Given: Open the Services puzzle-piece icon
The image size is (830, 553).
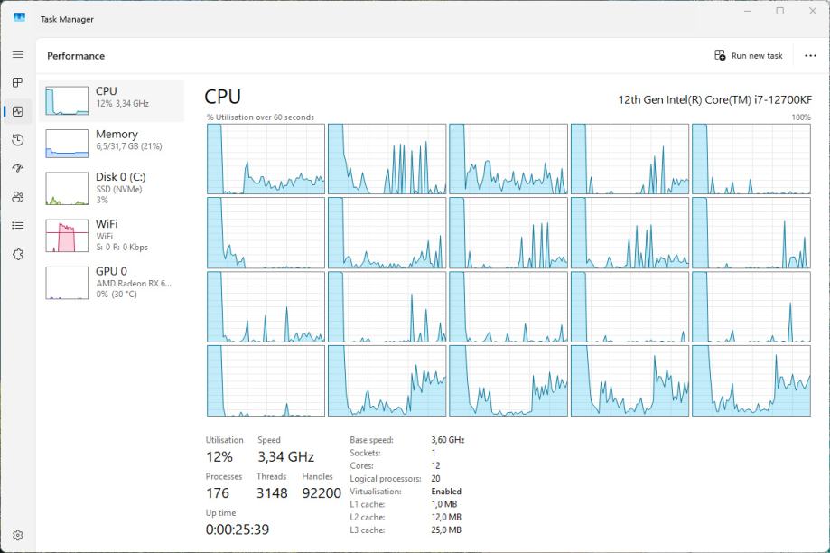Looking at the screenshot, I should pos(17,254).
